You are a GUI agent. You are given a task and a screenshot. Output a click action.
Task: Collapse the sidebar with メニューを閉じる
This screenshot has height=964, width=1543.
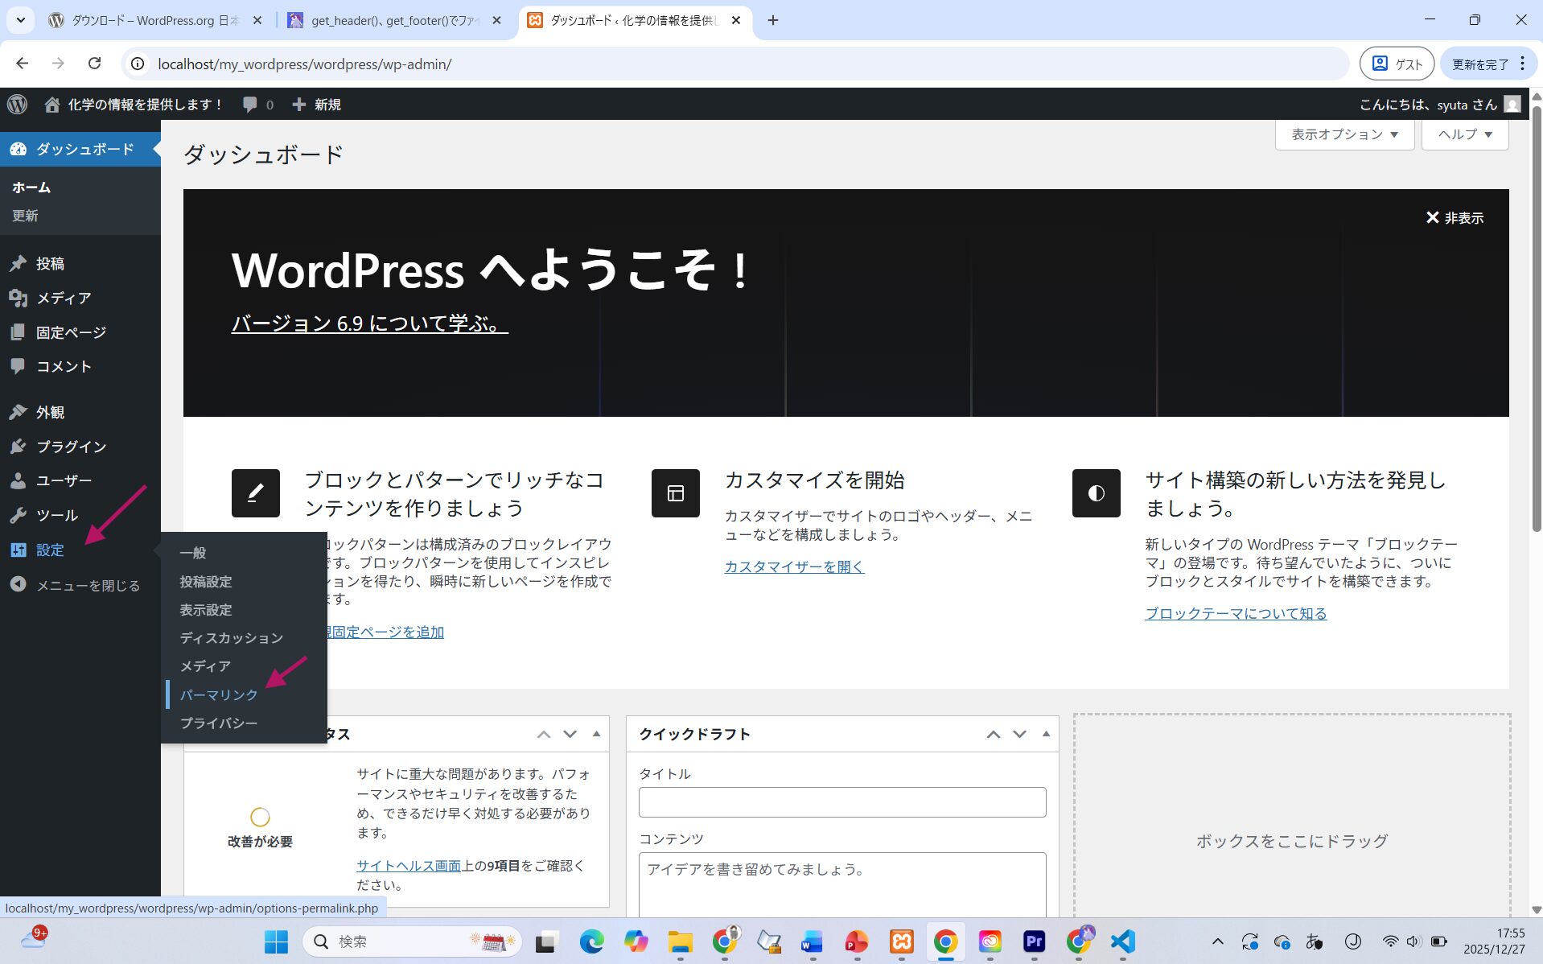87,585
